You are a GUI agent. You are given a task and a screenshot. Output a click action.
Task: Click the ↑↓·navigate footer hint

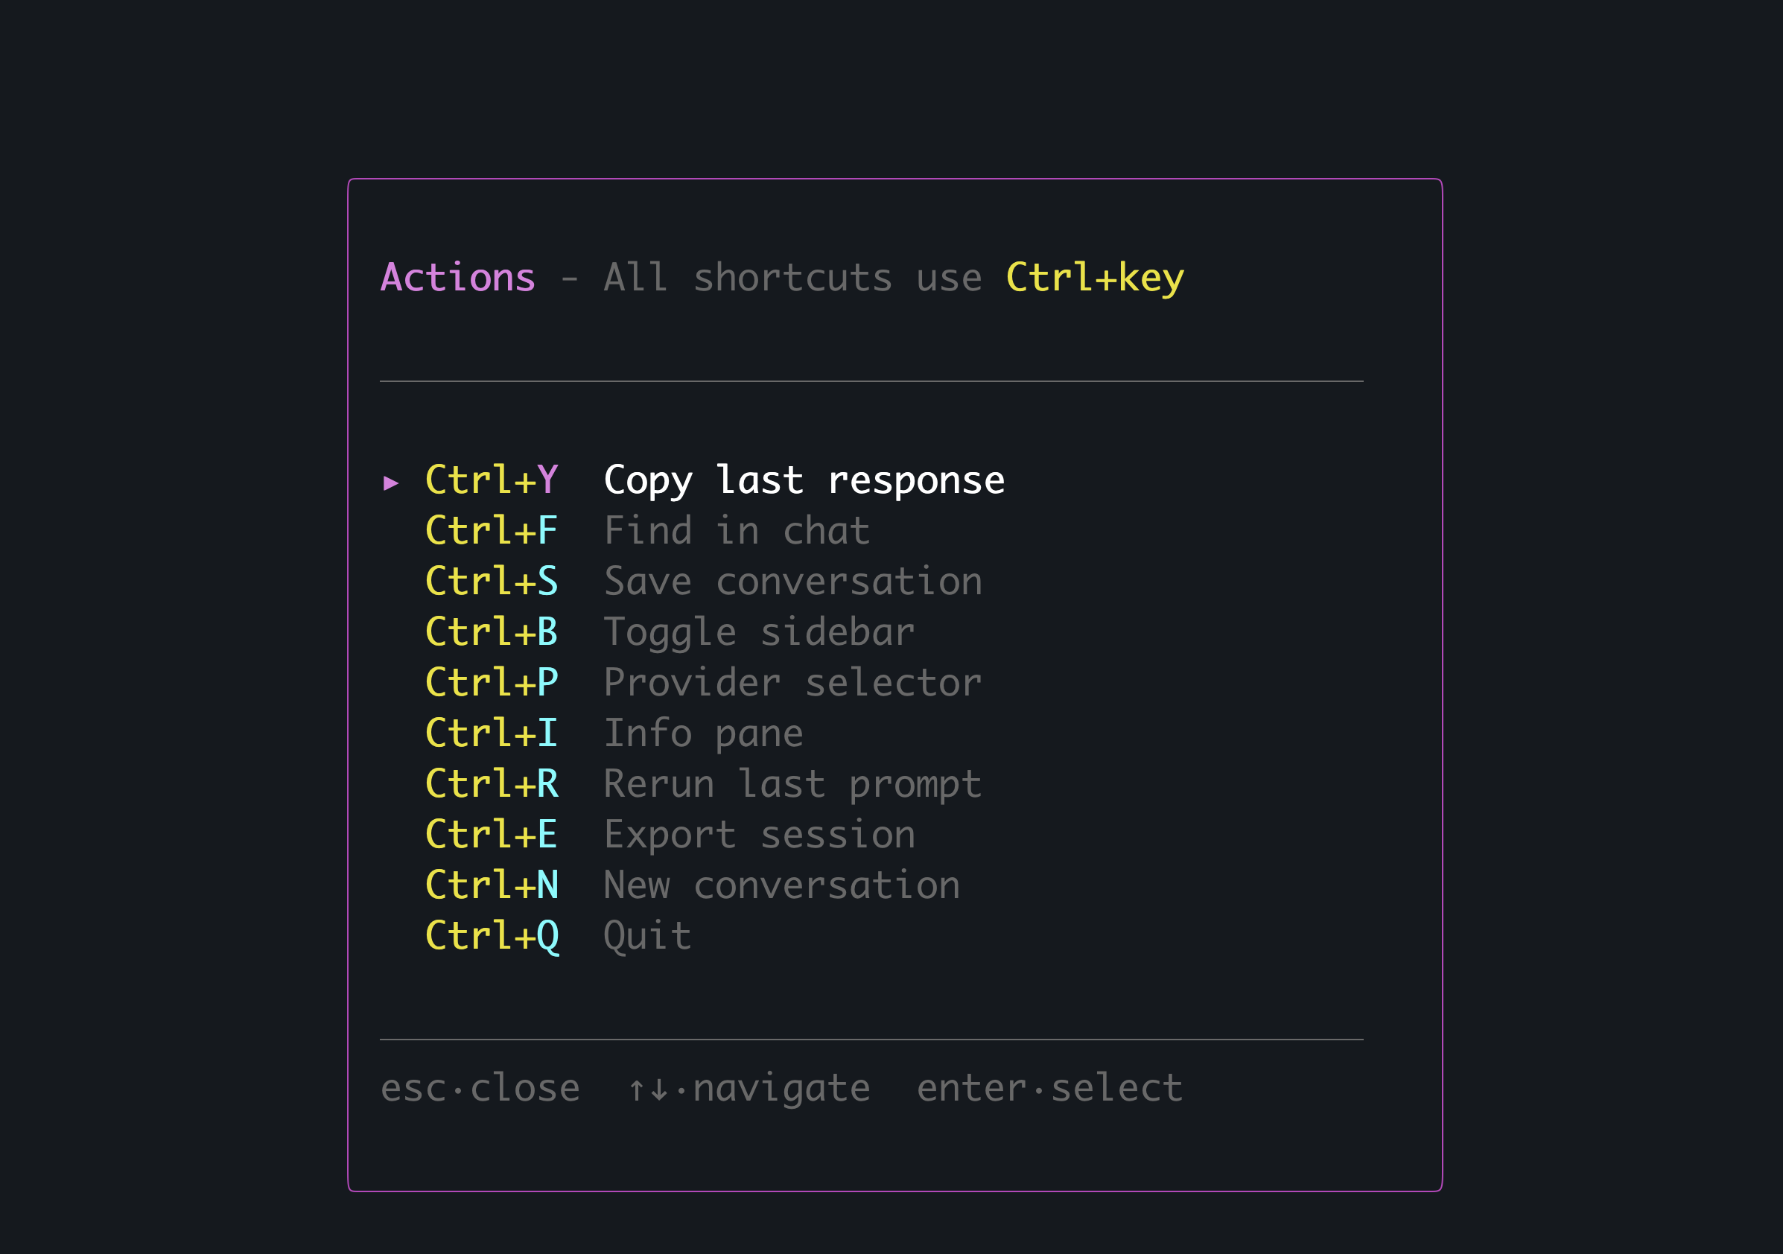point(749,1088)
